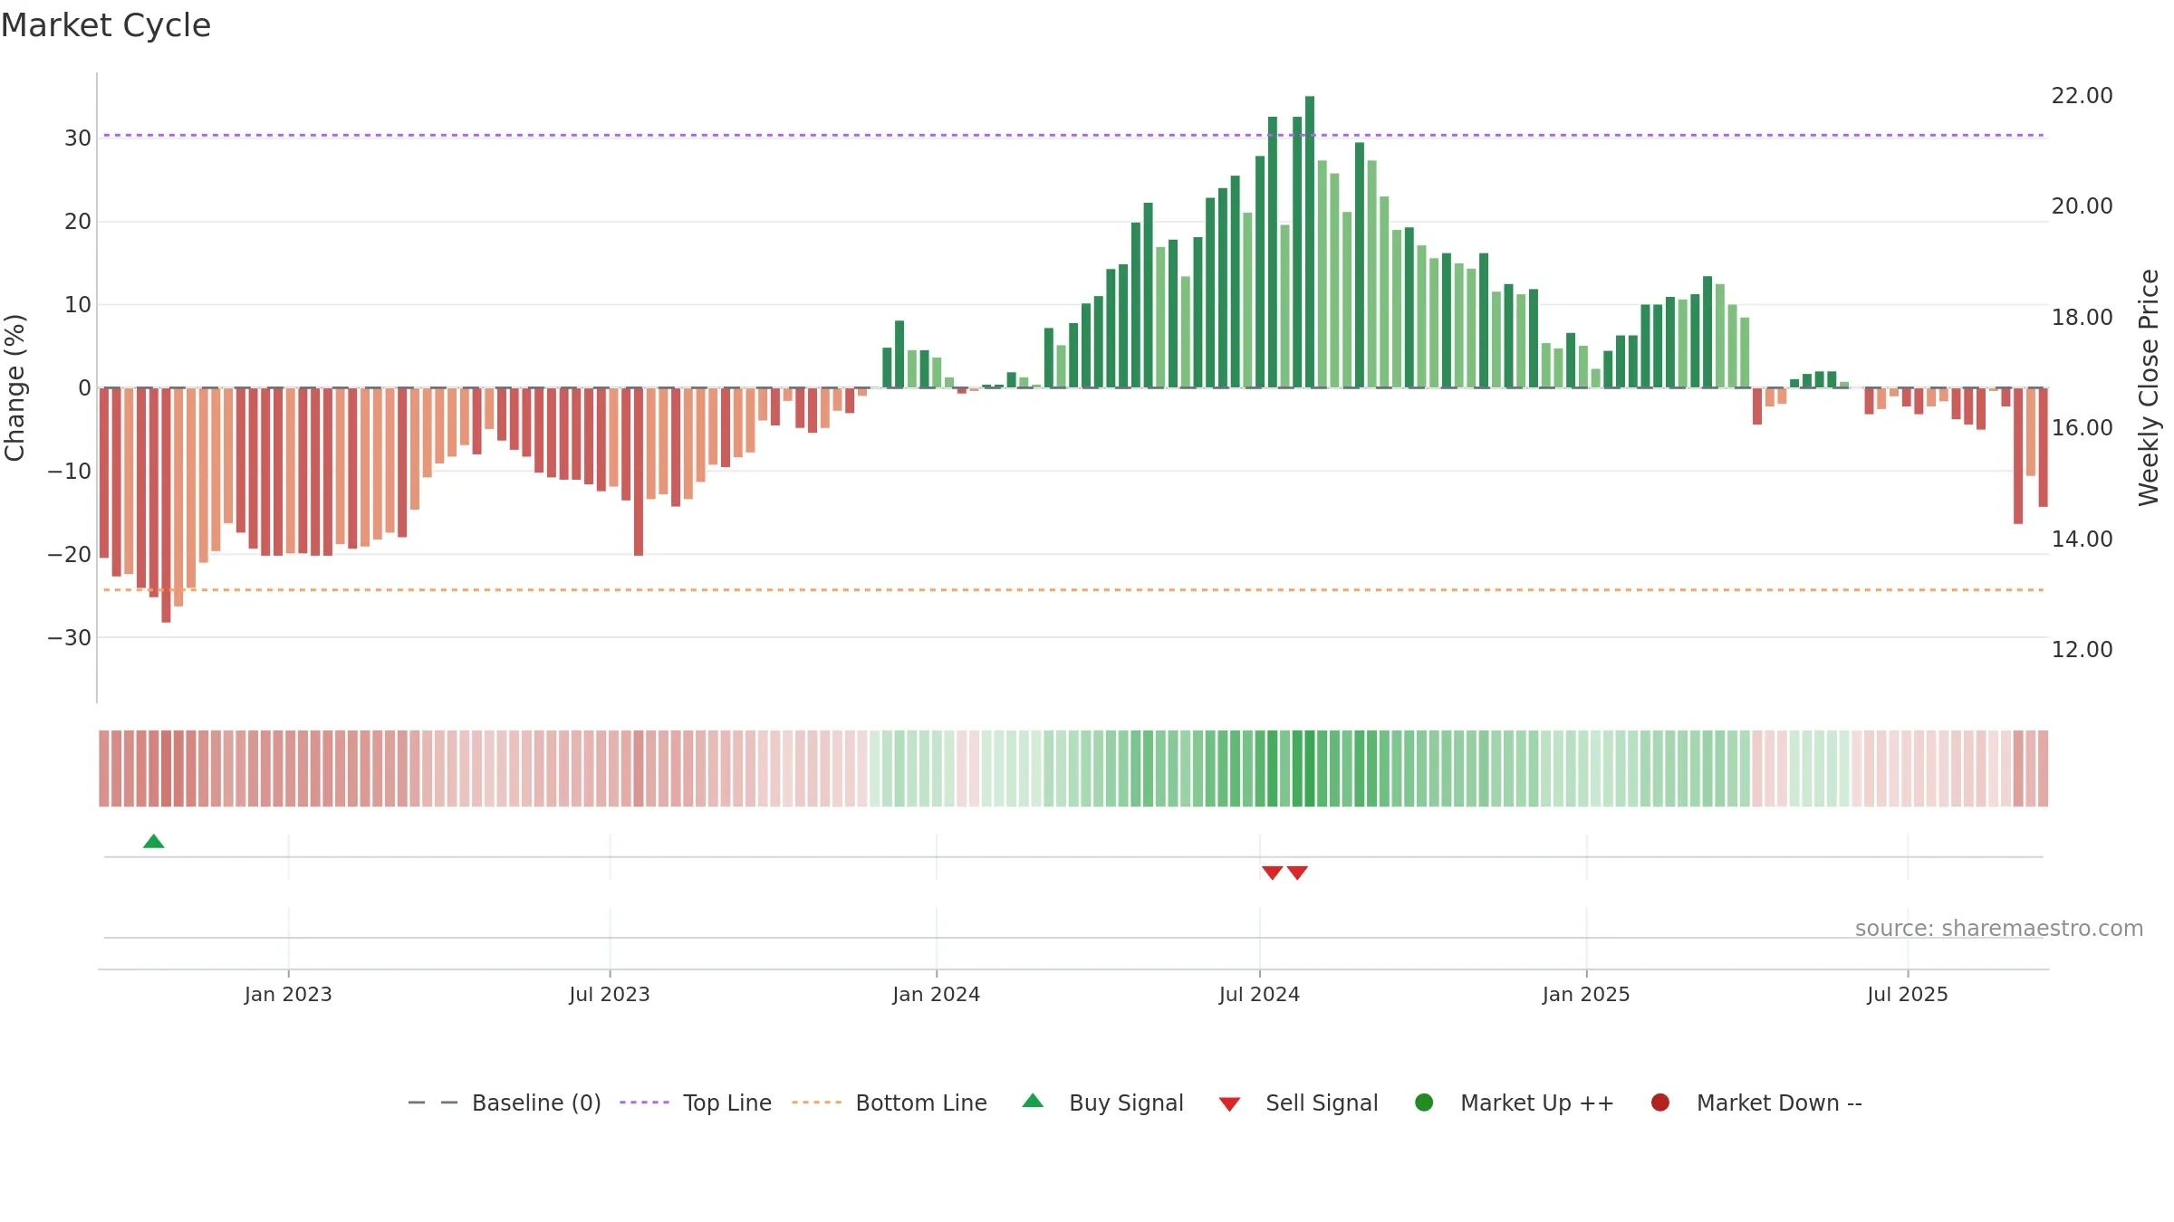Image resolution: width=2174 pixels, height=1222 pixels.
Task: Click the Jul 2024 x-axis label
Action: 1259,994
